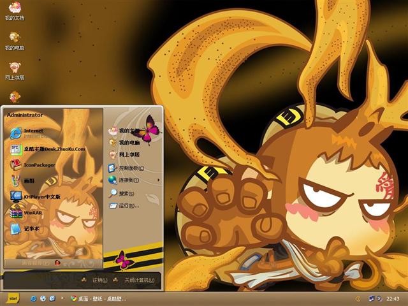Open 运行(R)... run dialog
This screenshot has height=306, width=408.
(124, 205)
